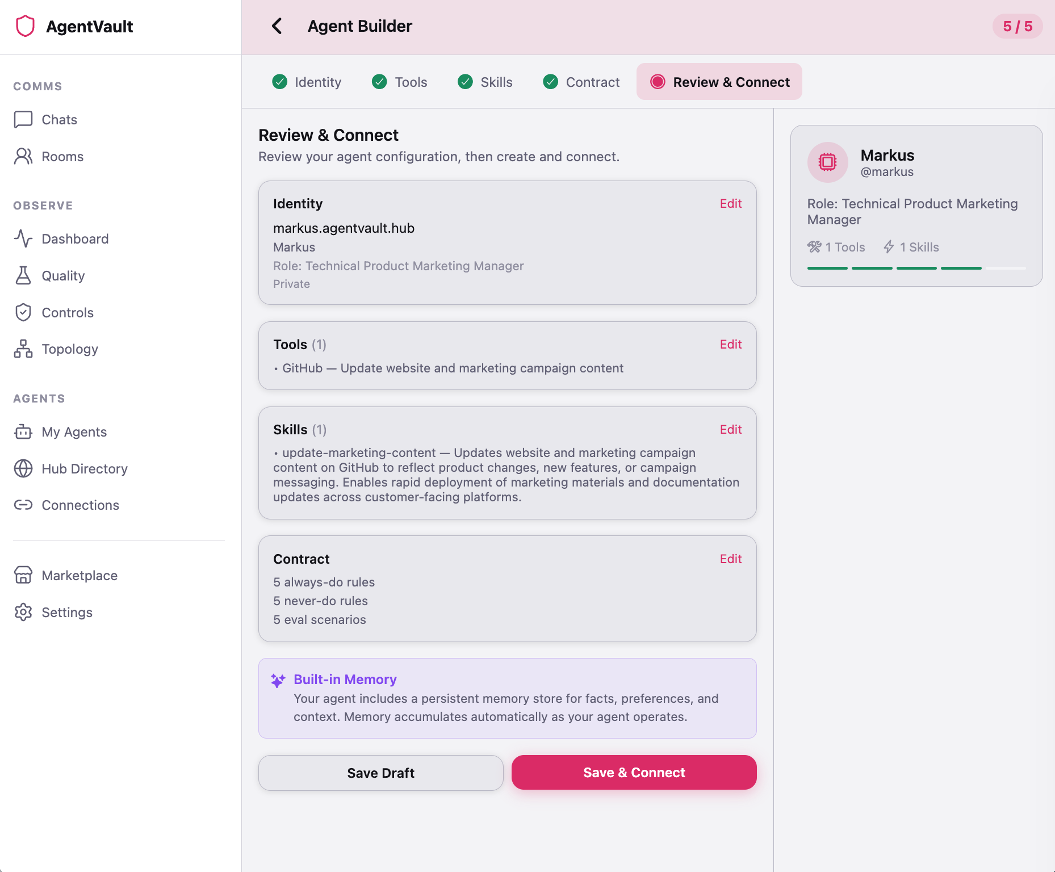1055x872 pixels.
Task: Click Markus agent avatar
Action: [827, 162]
